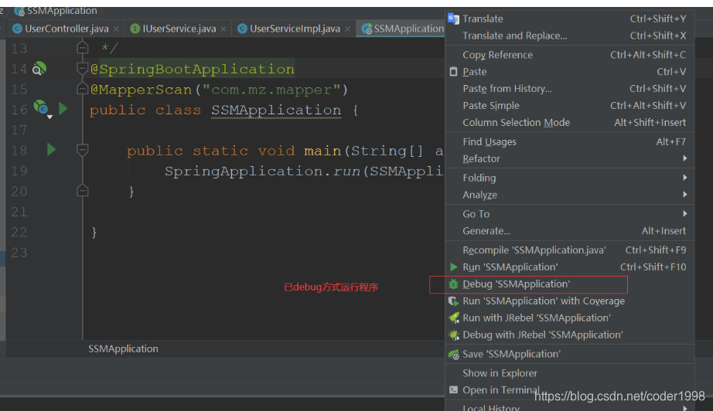Open the Refactor submenu
Viewport: 713px width, 411px height.
click(x=570, y=158)
